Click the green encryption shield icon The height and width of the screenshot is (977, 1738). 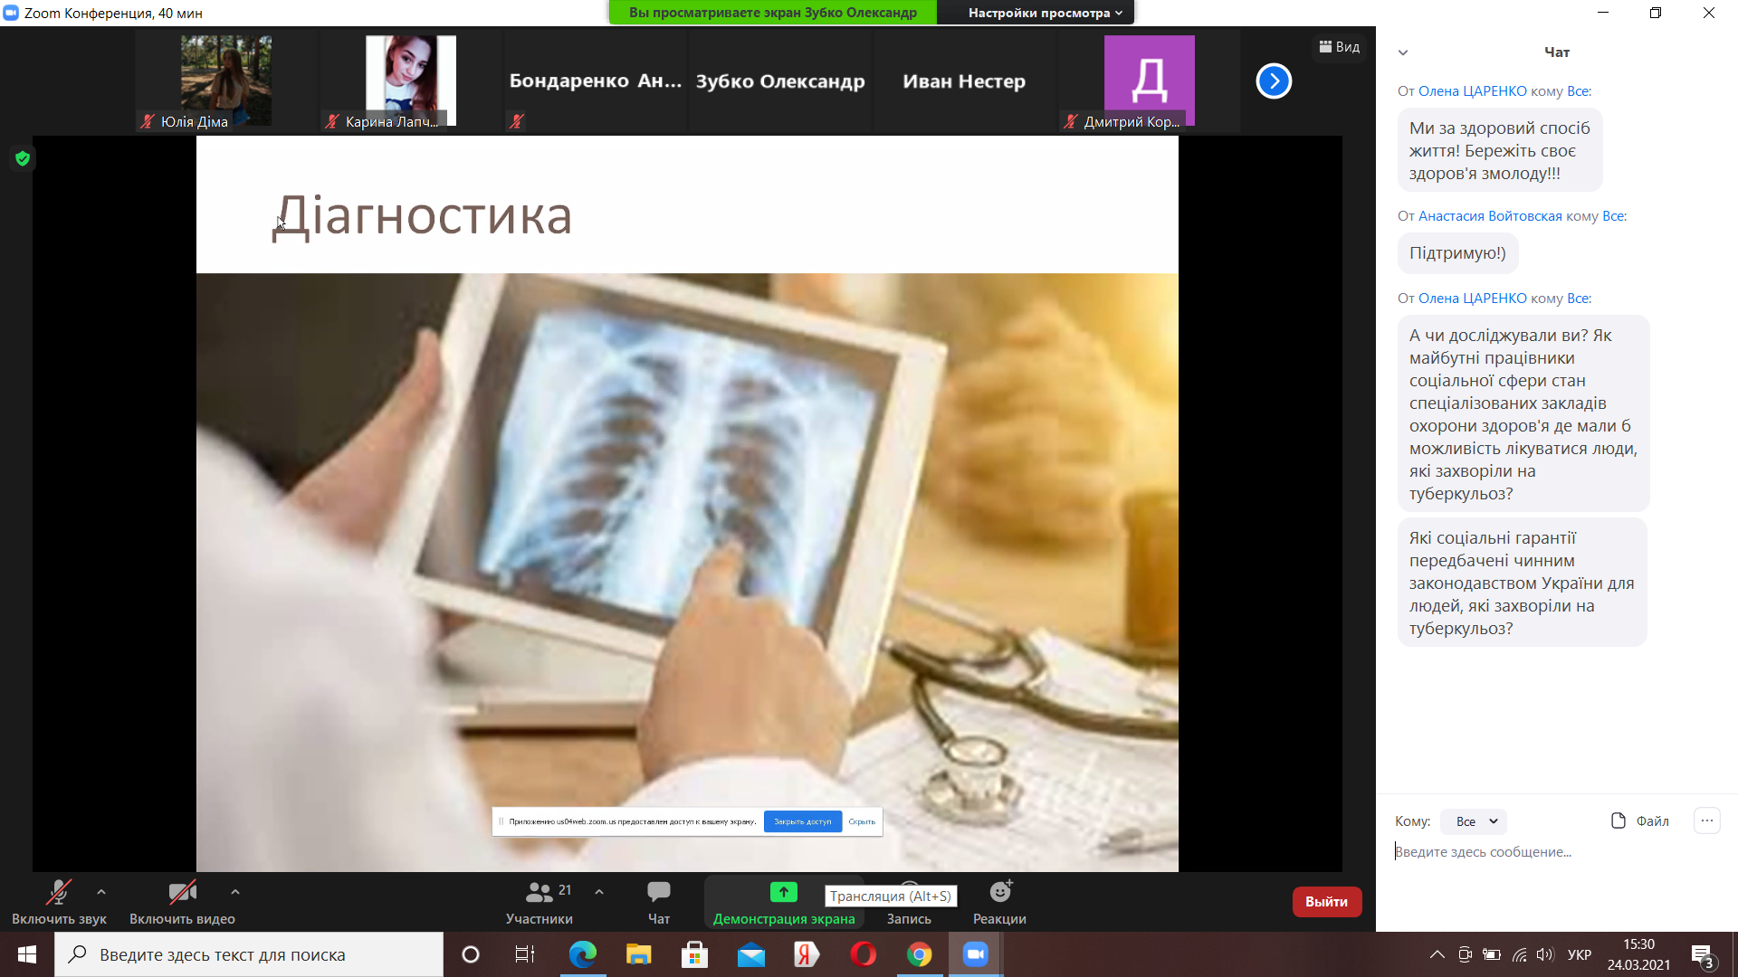click(x=23, y=158)
